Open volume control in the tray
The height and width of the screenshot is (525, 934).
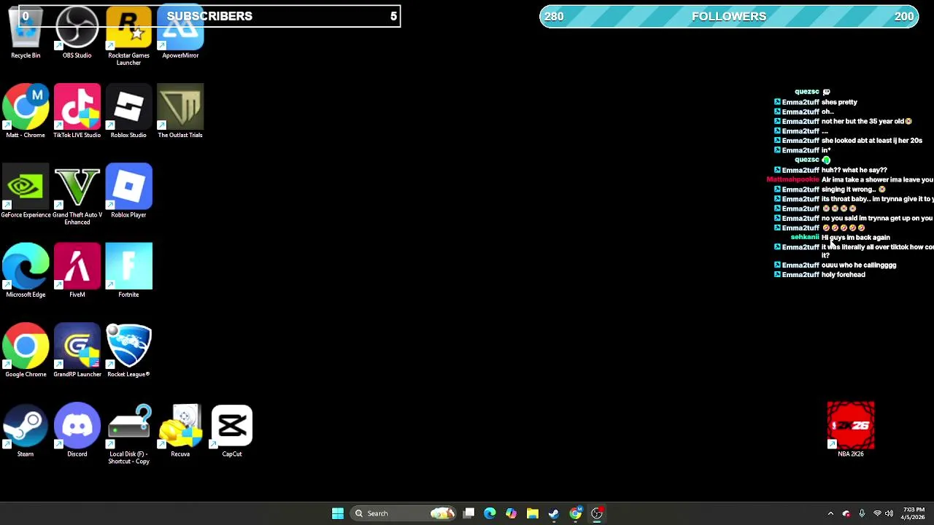(x=889, y=513)
